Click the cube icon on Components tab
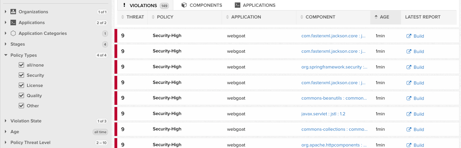The width and height of the screenshot is (461, 148). [x=184, y=5]
